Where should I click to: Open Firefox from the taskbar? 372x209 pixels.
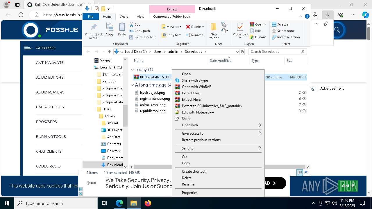(x=148, y=203)
